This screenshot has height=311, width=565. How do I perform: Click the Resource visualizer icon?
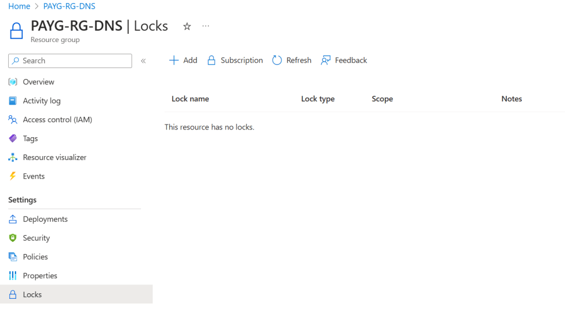point(13,157)
